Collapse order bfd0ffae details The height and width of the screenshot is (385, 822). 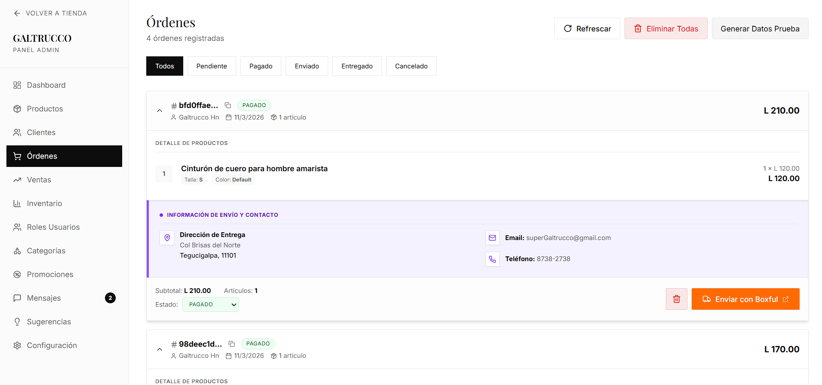[x=160, y=111]
